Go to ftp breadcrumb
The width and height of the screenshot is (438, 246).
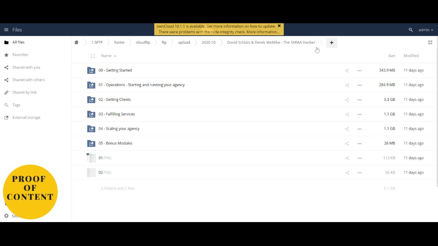tap(164, 42)
